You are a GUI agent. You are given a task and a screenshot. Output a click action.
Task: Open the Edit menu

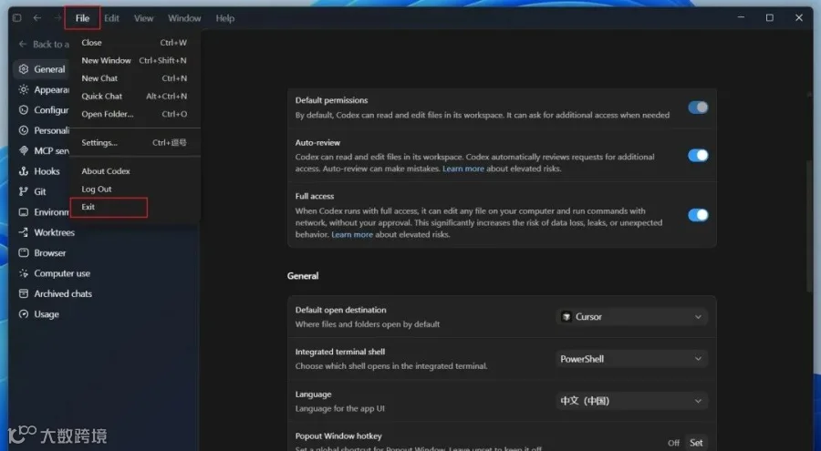111,18
